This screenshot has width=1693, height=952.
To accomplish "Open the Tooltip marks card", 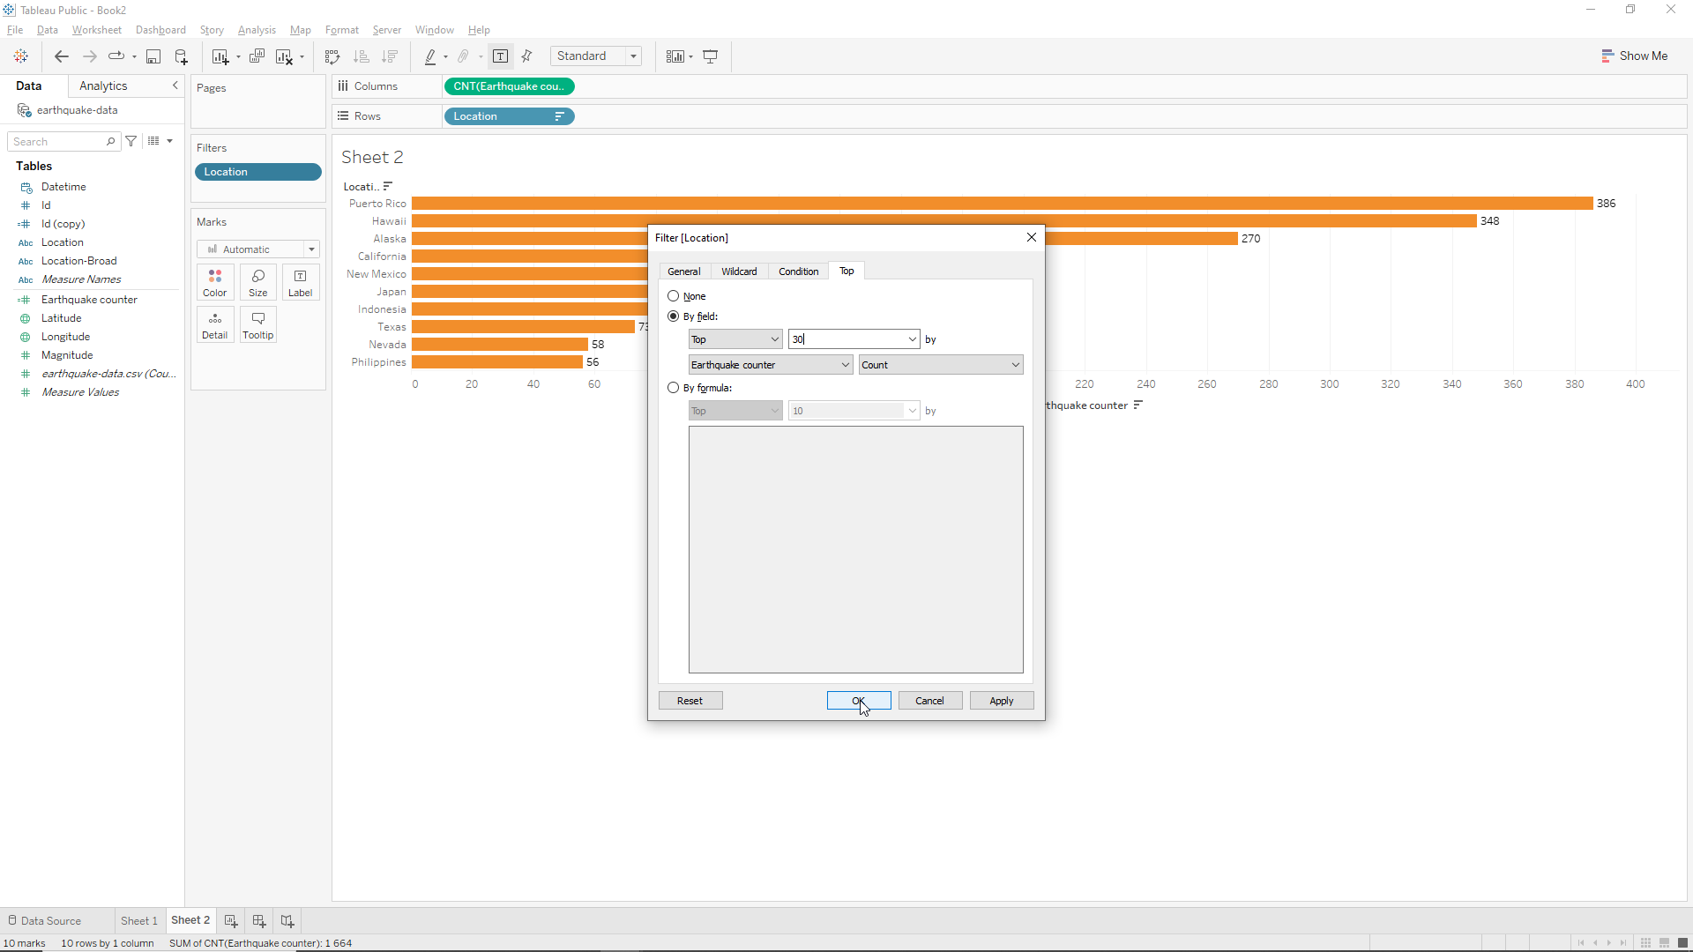I will click(257, 324).
